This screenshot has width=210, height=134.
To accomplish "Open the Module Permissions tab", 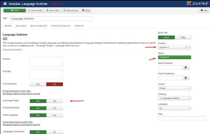I will [x=61, y=26].
